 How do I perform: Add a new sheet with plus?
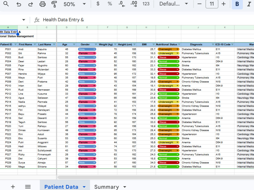(13, 187)
